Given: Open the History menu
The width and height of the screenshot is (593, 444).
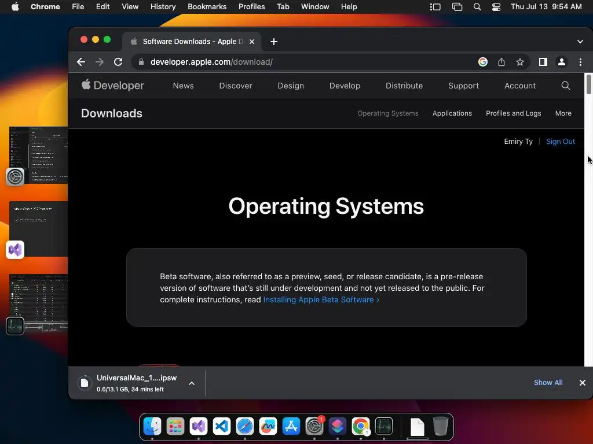Looking at the screenshot, I should (163, 7).
